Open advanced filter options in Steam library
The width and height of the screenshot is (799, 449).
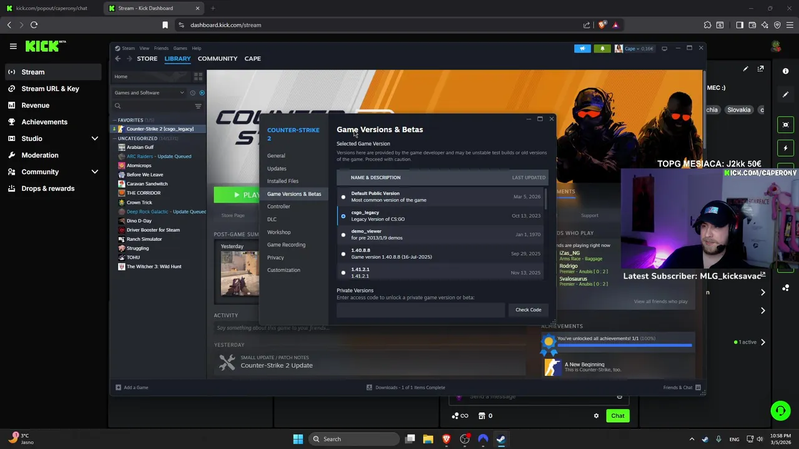[199, 106]
